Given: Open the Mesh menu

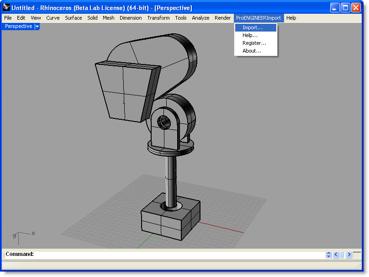Looking at the screenshot, I should point(108,18).
